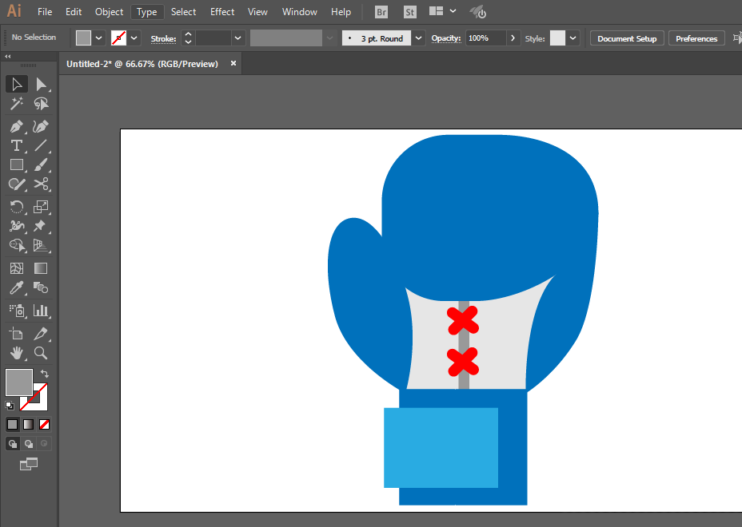The width and height of the screenshot is (742, 527).
Task: Select the Pen tool
Action: click(17, 127)
